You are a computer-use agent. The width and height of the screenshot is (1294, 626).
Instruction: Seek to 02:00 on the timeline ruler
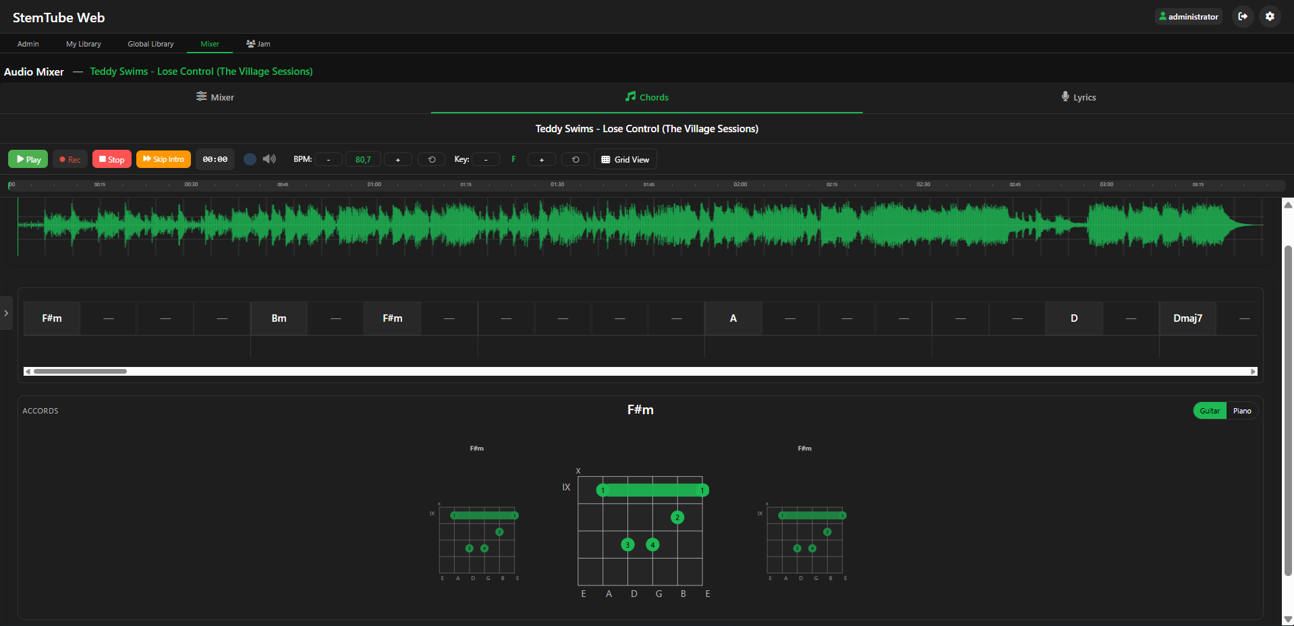pyautogui.click(x=740, y=184)
